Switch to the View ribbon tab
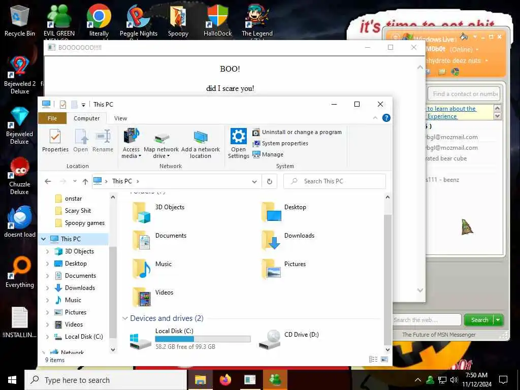The width and height of the screenshot is (520, 390). pyautogui.click(x=120, y=118)
